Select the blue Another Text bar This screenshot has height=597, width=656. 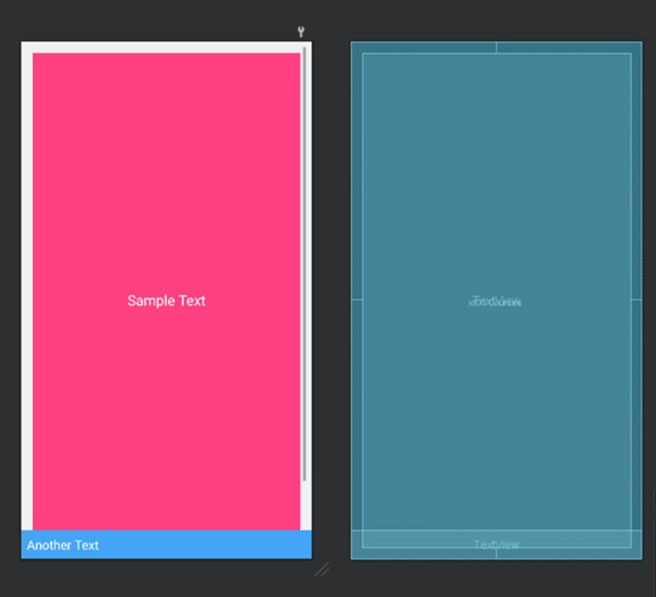[x=166, y=544]
